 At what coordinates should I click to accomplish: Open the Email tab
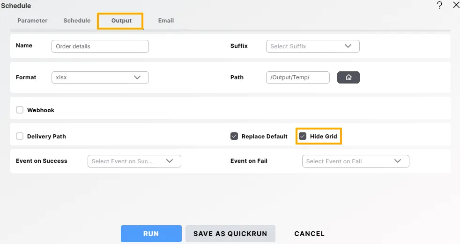click(166, 21)
